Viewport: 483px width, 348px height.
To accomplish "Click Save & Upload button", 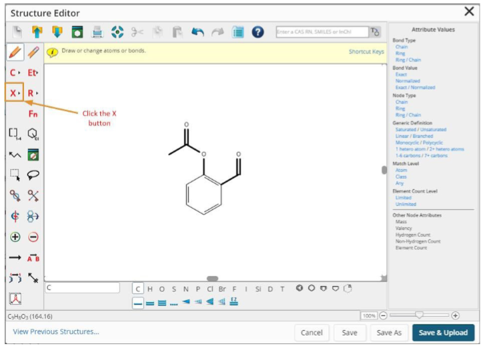I will pos(443,333).
